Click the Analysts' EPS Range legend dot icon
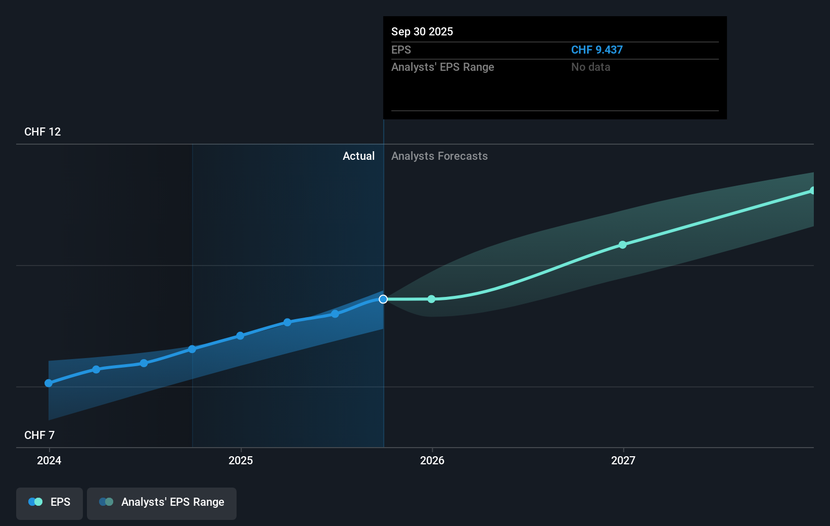Viewport: 830px width, 526px height. (x=106, y=501)
